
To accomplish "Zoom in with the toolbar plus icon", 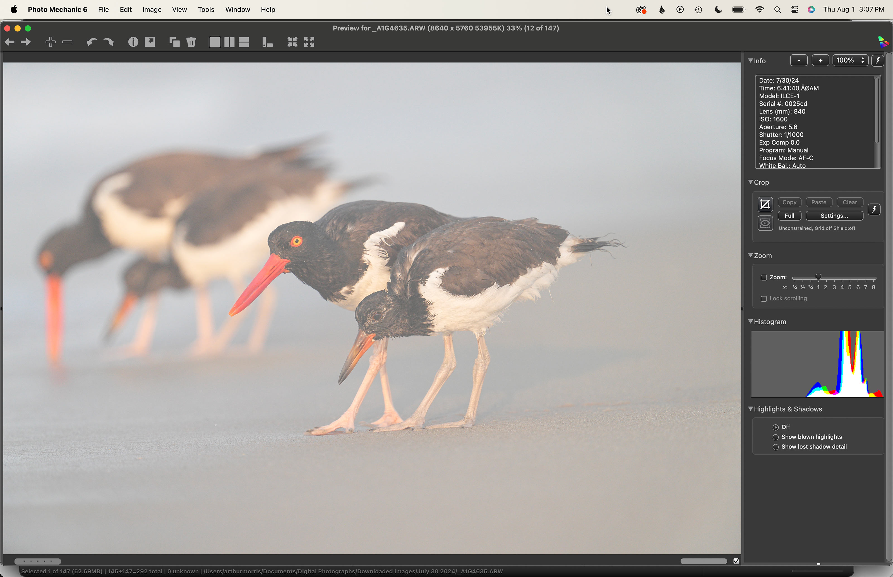I will (x=51, y=42).
